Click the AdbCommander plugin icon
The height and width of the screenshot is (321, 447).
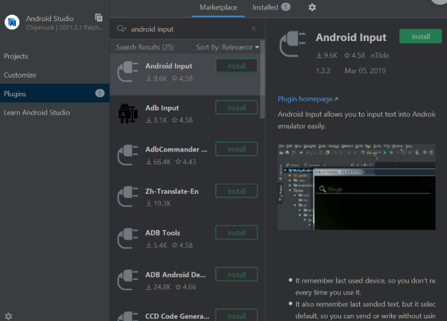(x=128, y=155)
